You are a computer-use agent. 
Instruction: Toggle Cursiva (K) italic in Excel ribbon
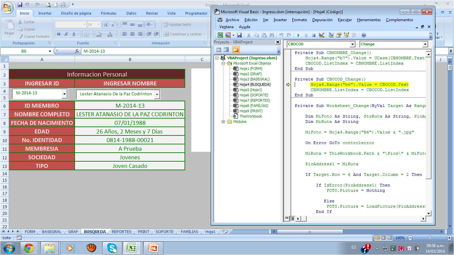click(x=66, y=34)
